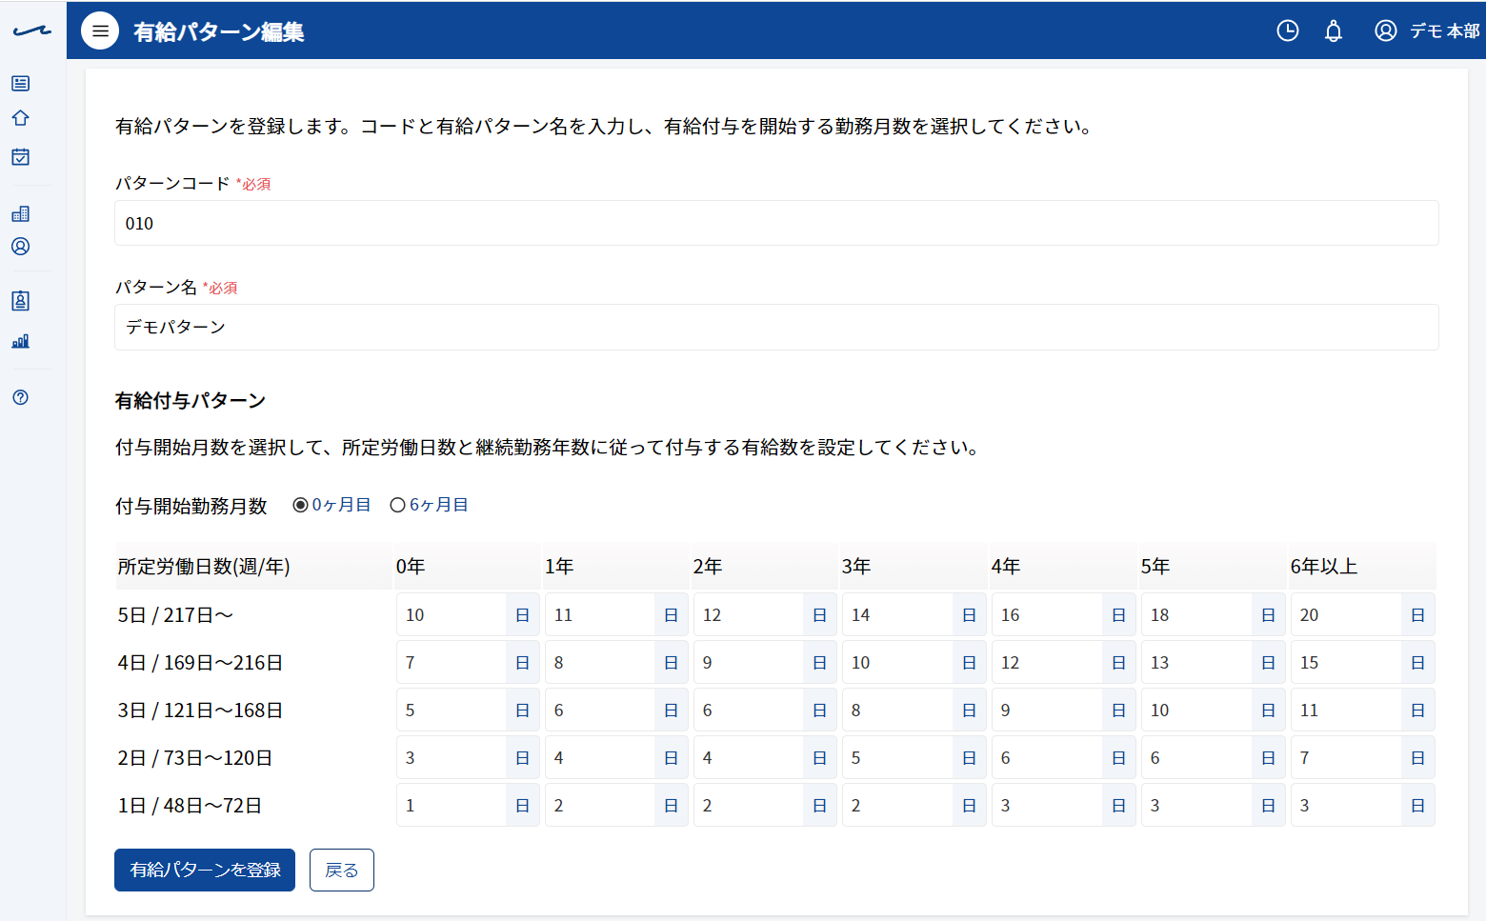The height and width of the screenshot is (921, 1486).
Task: Edit 4日/169日〜216日 row 3年 value
Action: pyautogui.click(x=897, y=662)
